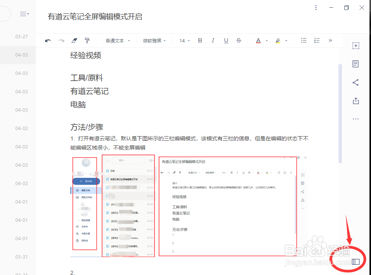Open the three-dot menu at top right
Viewport: 371px width, 275px height.
[x=316, y=8]
